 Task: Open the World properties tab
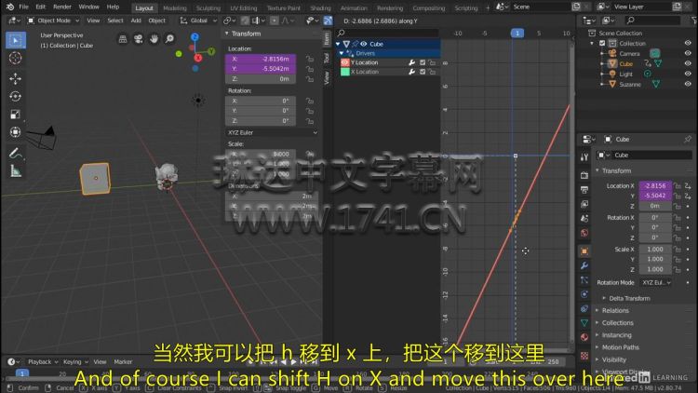(x=584, y=233)
